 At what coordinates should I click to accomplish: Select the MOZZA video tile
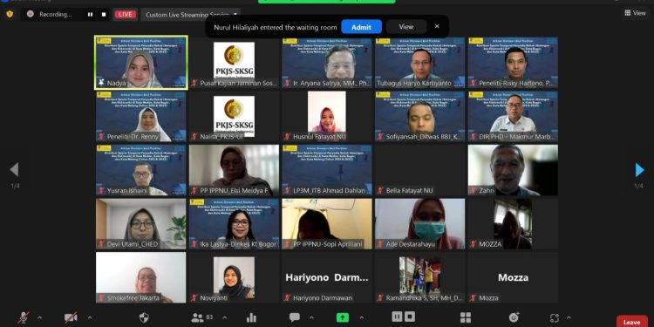(513, 224)
